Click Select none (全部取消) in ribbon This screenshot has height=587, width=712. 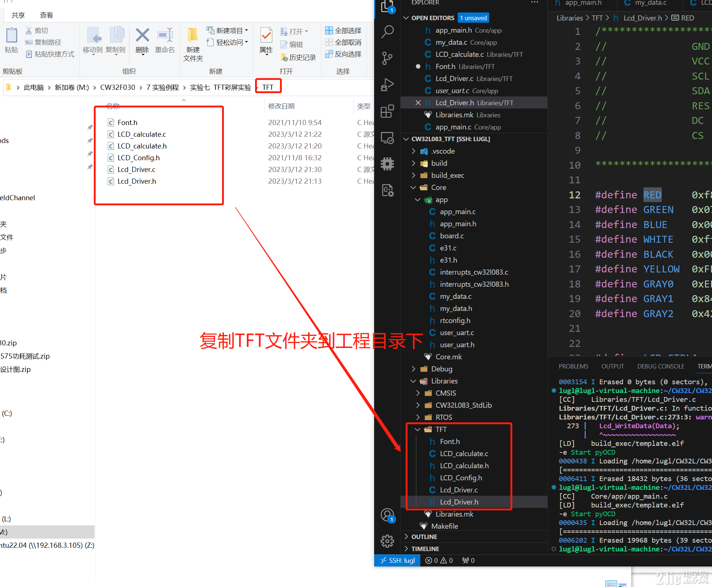click(343, 42)
